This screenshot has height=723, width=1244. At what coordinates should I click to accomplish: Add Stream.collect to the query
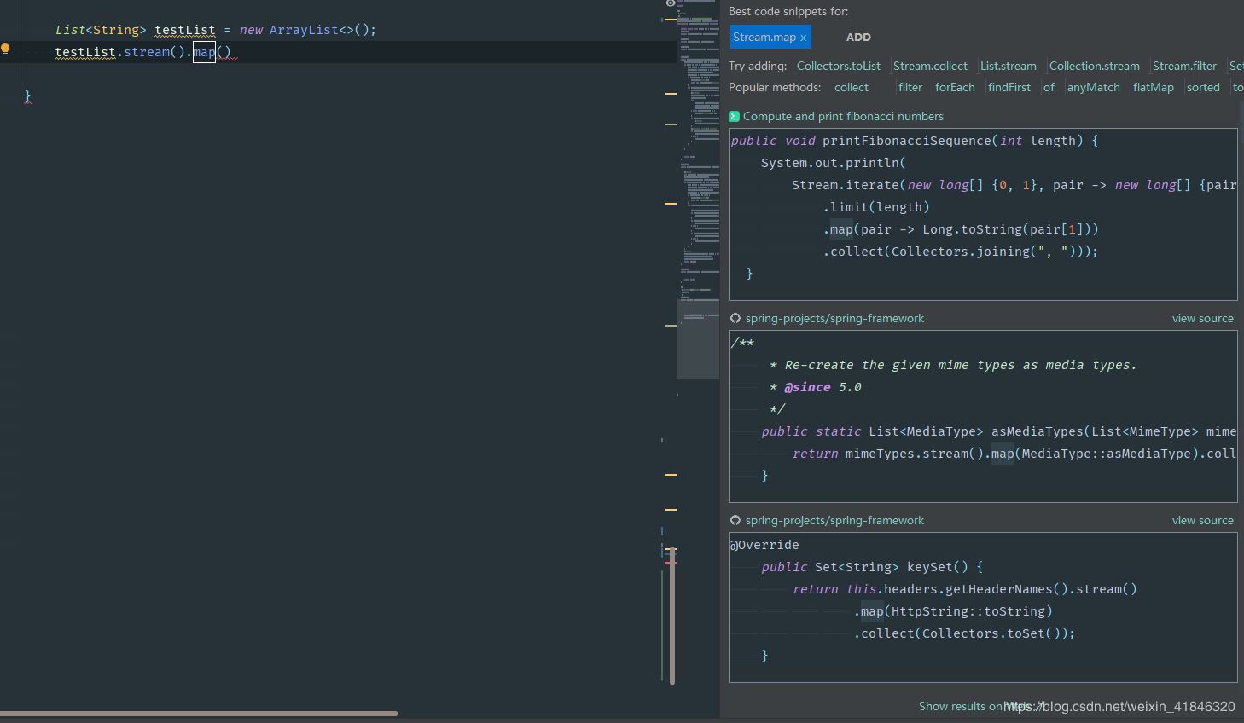[930, 66]
